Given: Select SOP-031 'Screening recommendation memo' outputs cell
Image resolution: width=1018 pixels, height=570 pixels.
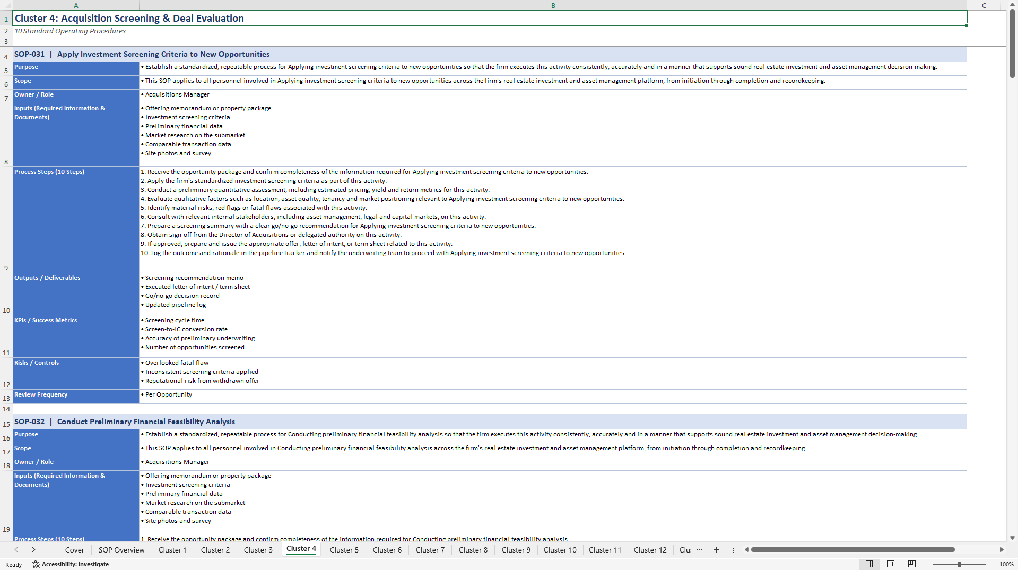Looking at the screenshot, I should (553, 294).
